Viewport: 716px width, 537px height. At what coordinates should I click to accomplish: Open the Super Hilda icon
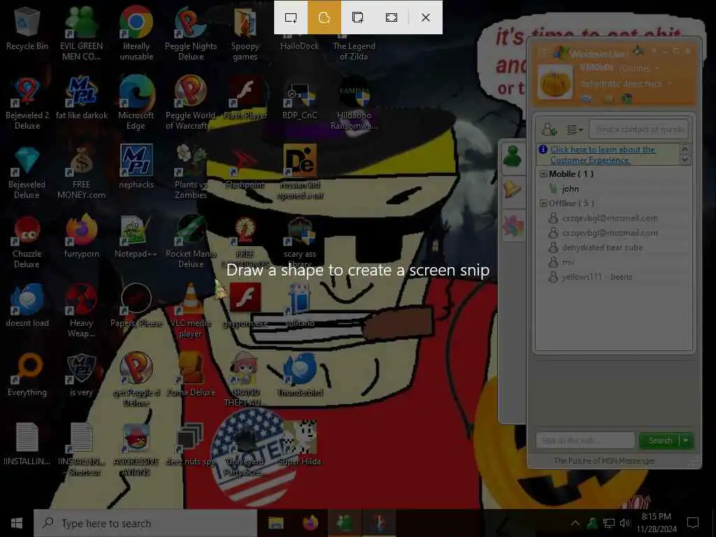coord(299,444)
